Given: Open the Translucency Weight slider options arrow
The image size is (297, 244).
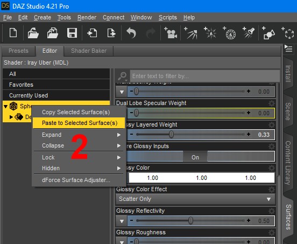Looking at the screenshot, I should click(122, 92).
